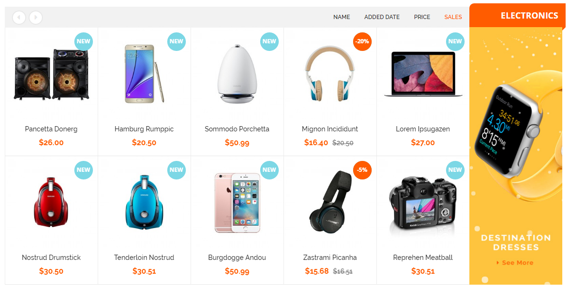Sort products by Added Date
Screen dimensions: 568x288
point(382,17)
